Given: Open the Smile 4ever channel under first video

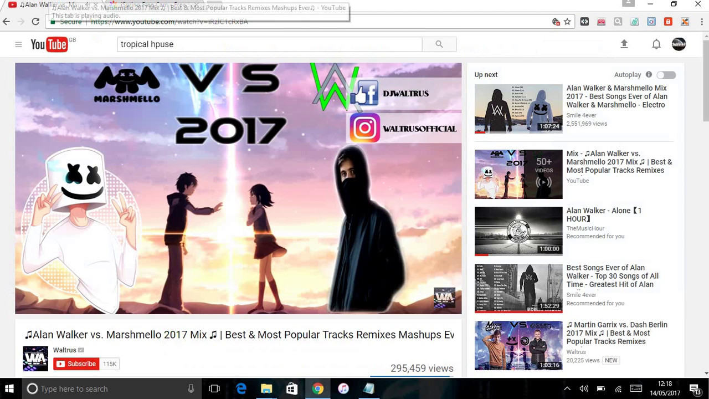Looking at the screenshot, I should coord(581,115).
